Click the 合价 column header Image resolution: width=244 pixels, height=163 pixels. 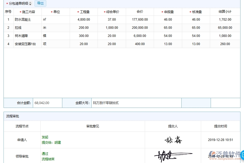pos(140,12)
